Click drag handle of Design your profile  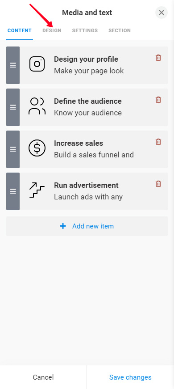pyautogui.click(x=13, y=65)
